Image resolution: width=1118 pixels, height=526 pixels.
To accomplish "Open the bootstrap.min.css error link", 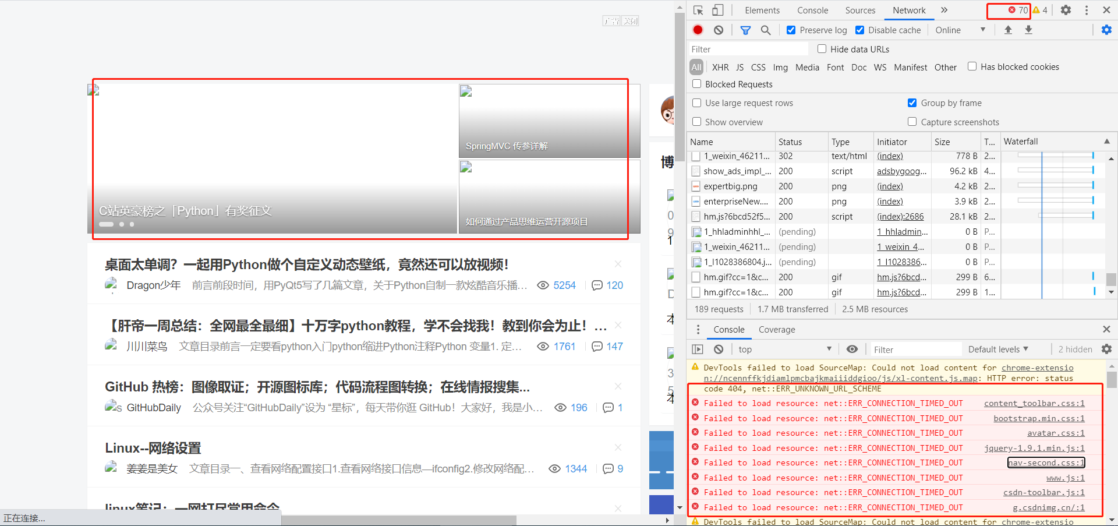I will pos(1040,418).
